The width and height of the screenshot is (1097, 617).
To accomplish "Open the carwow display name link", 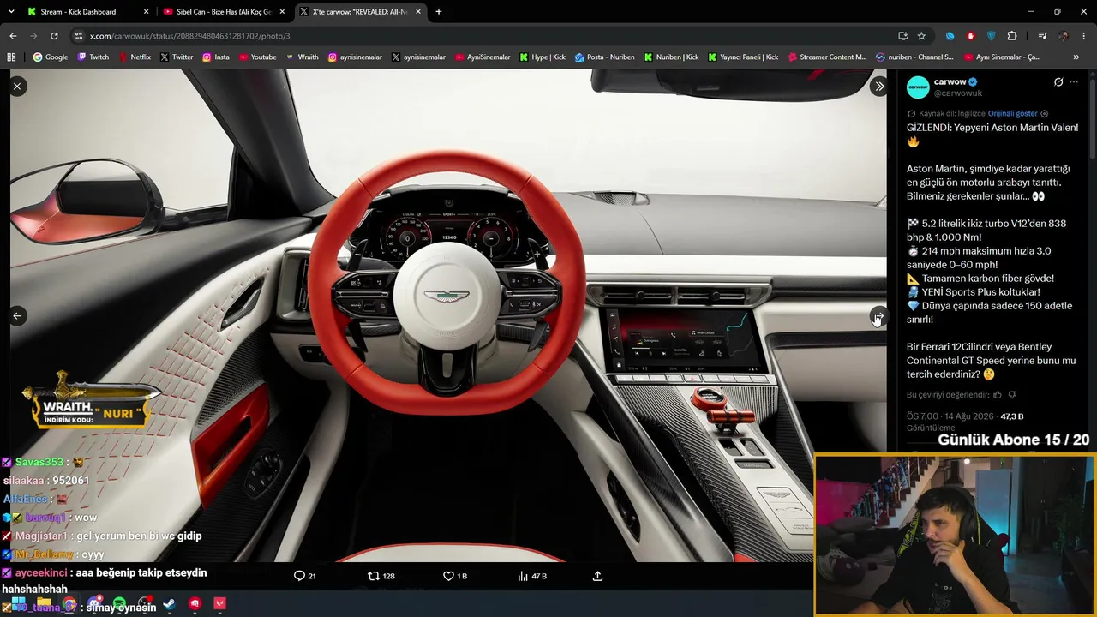I will 950,82.
